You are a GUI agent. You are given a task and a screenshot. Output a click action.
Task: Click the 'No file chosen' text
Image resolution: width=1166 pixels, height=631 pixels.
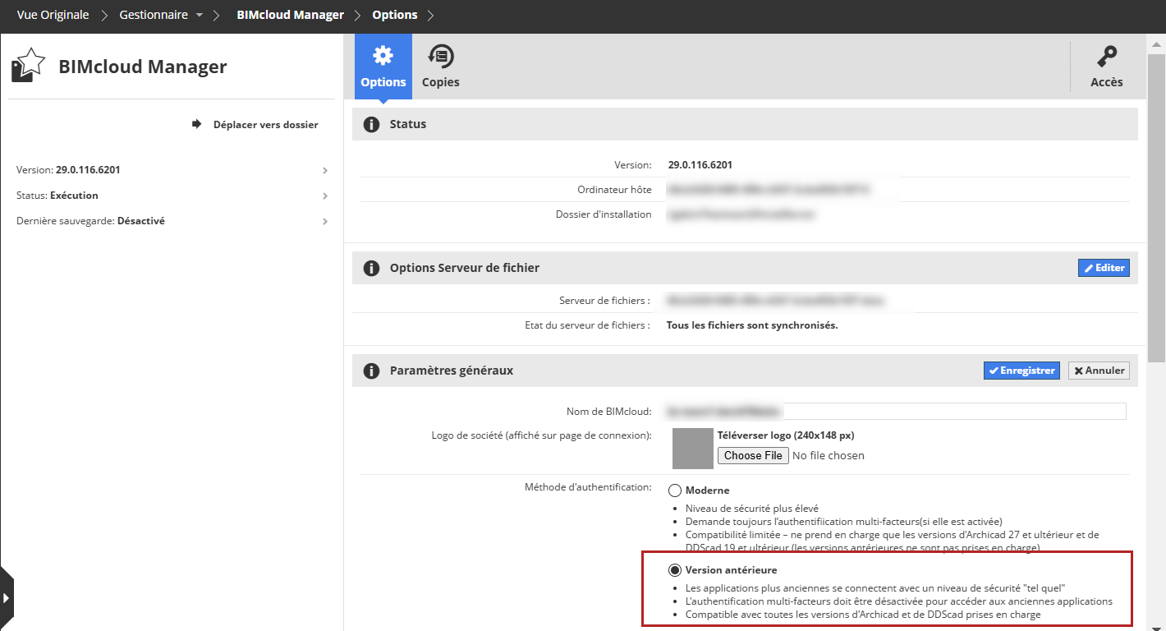click(829, 455)
